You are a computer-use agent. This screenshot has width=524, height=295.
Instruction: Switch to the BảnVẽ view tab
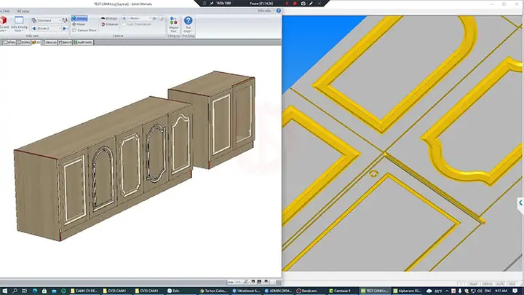pyautogui.click(x=65, y=42)
